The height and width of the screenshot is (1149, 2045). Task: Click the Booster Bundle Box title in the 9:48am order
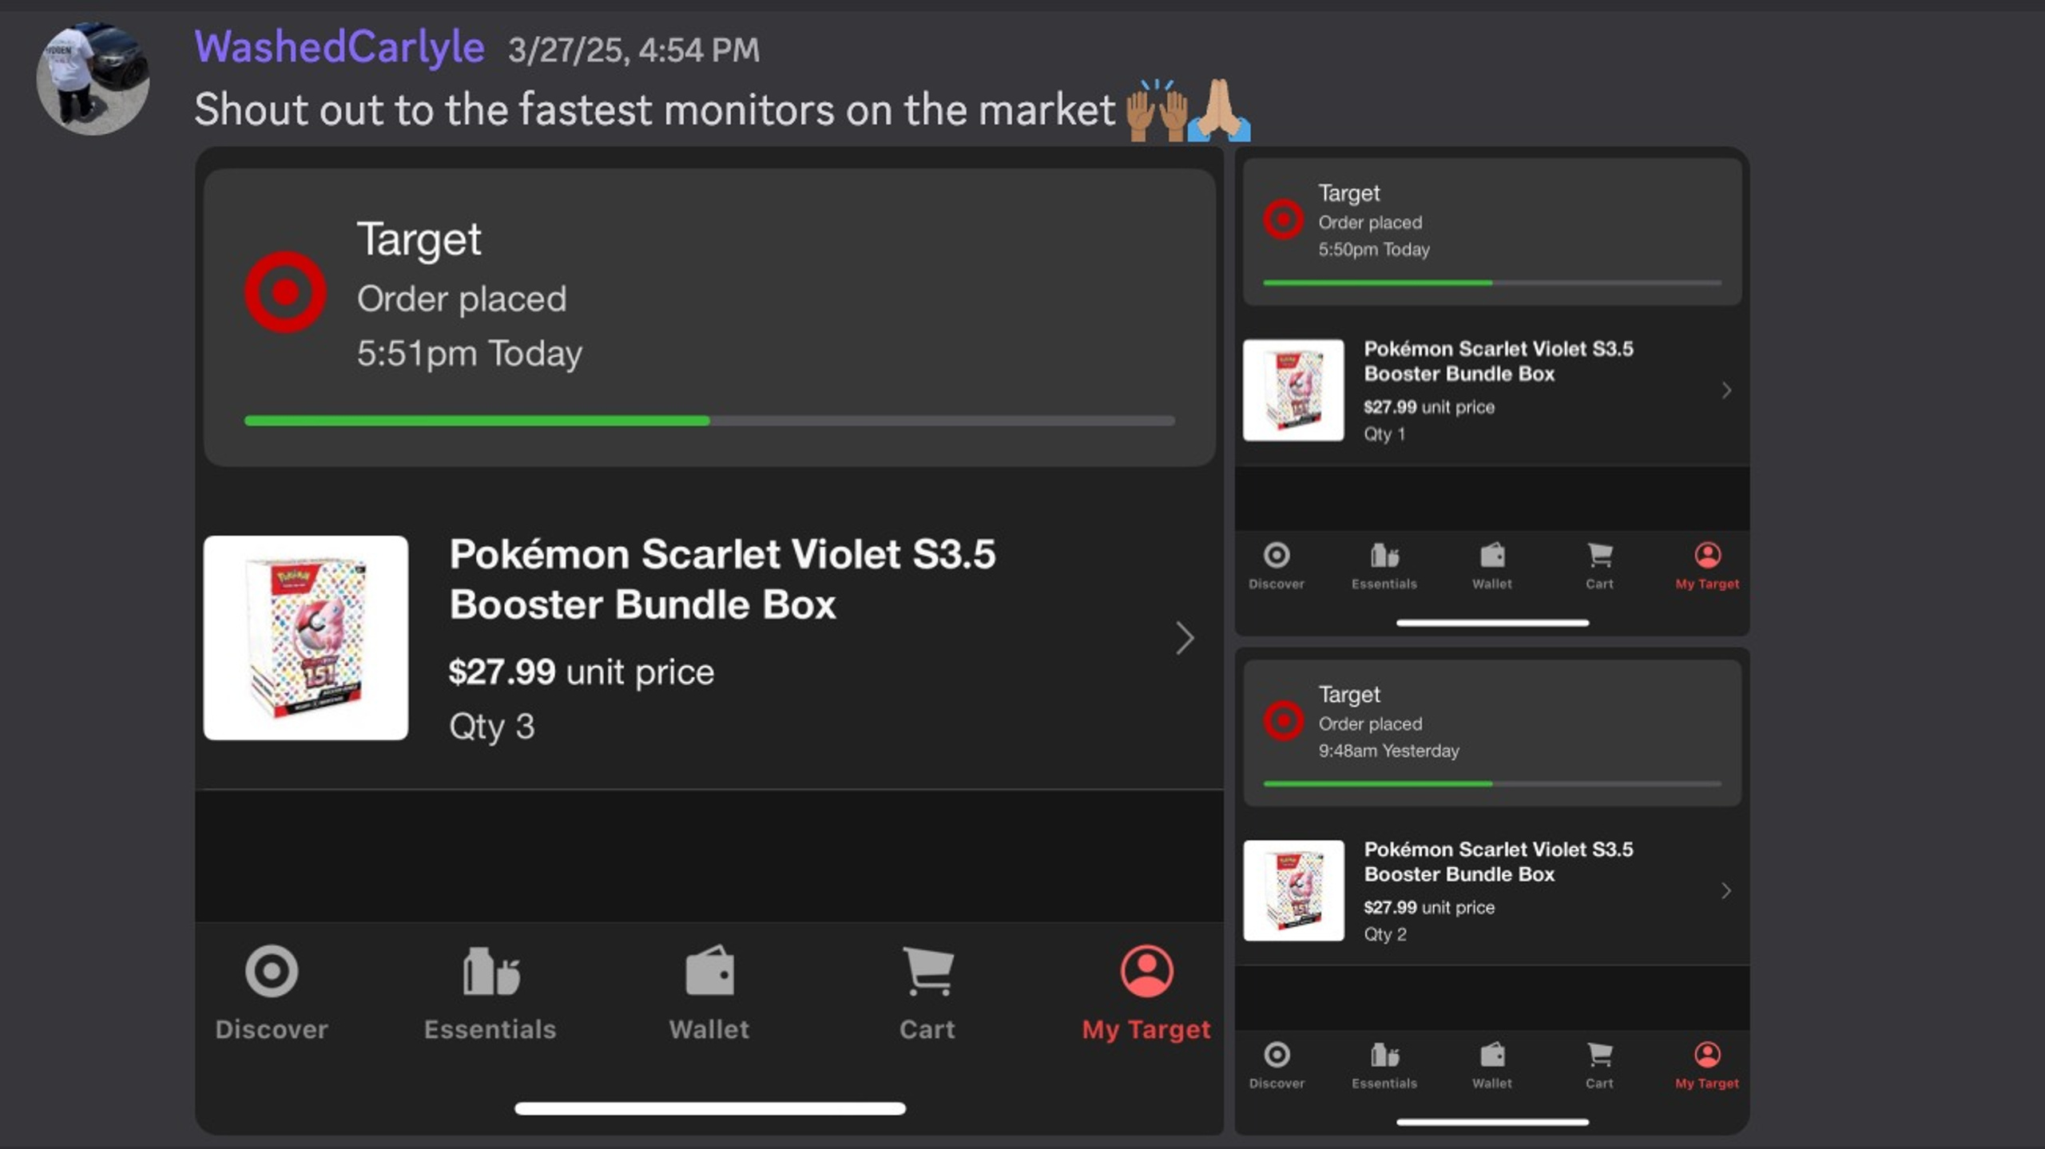1499,862
